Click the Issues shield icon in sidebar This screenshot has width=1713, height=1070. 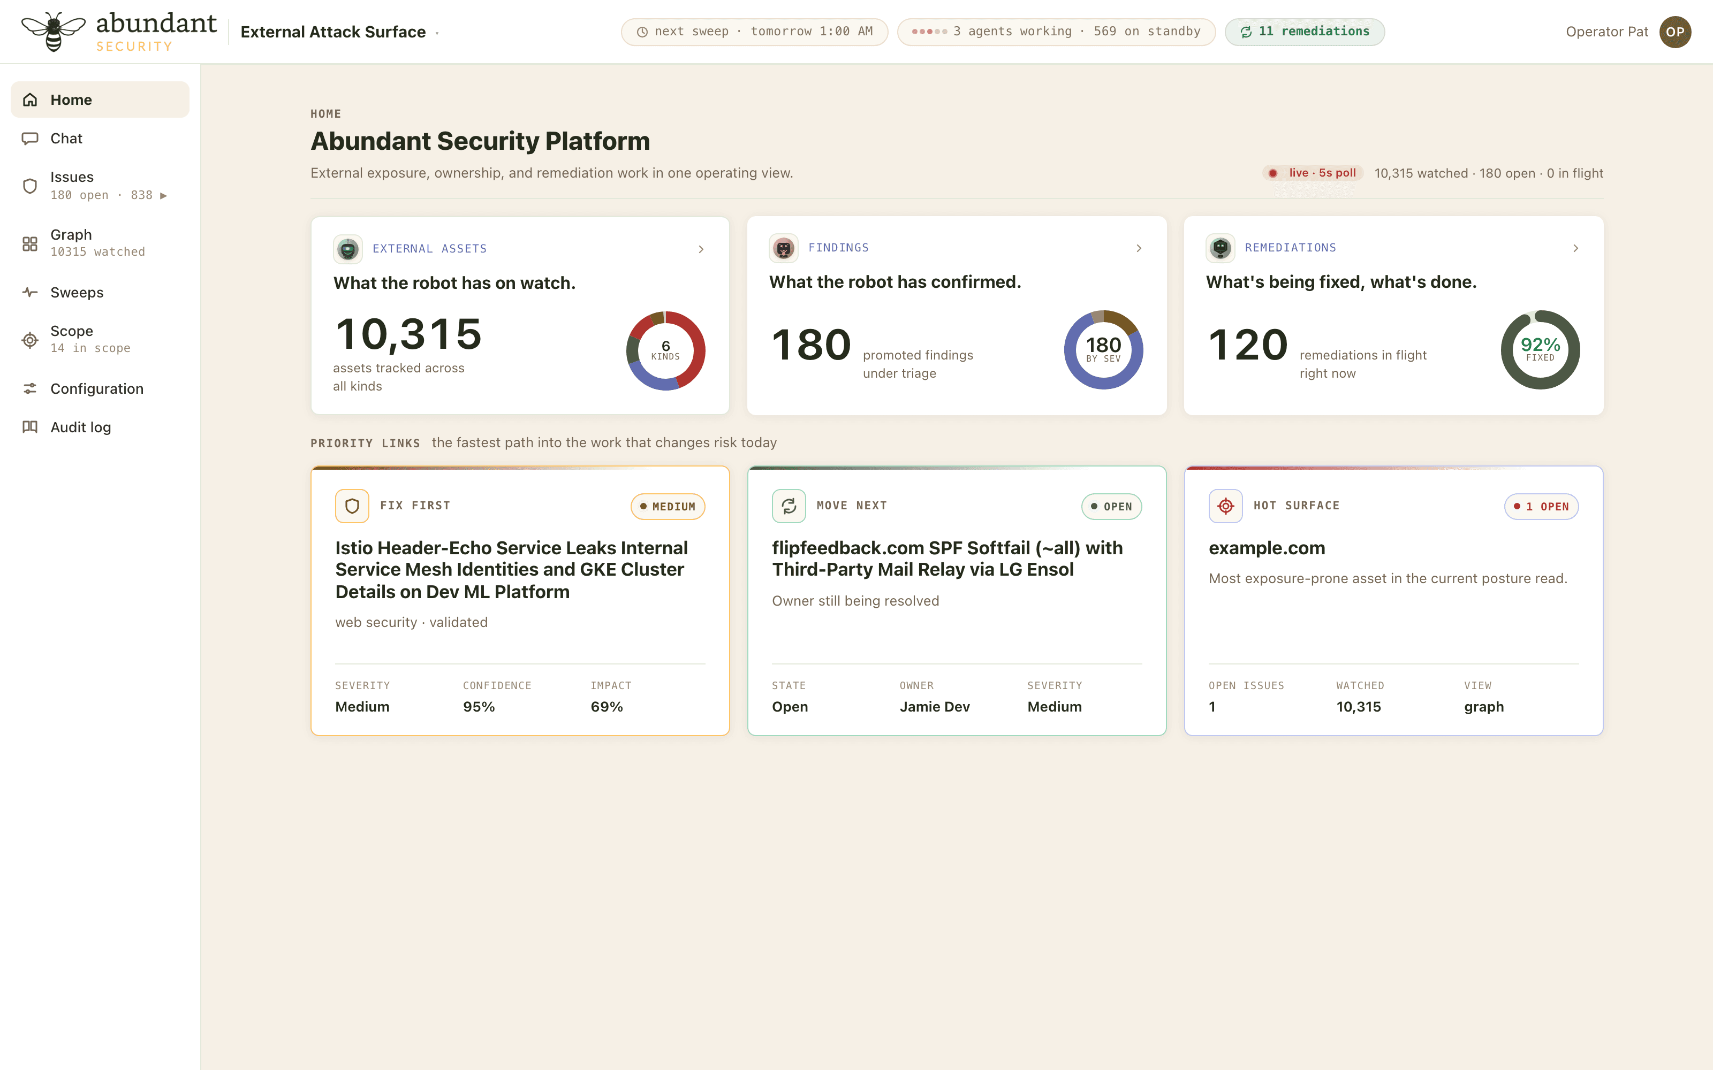[30, 186]
